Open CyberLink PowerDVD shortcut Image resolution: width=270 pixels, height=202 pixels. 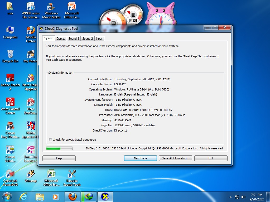pos(10,178)
